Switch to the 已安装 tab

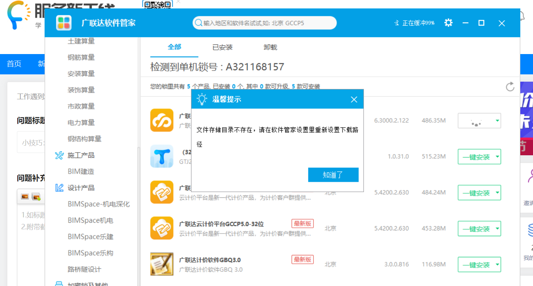[222, 48]
